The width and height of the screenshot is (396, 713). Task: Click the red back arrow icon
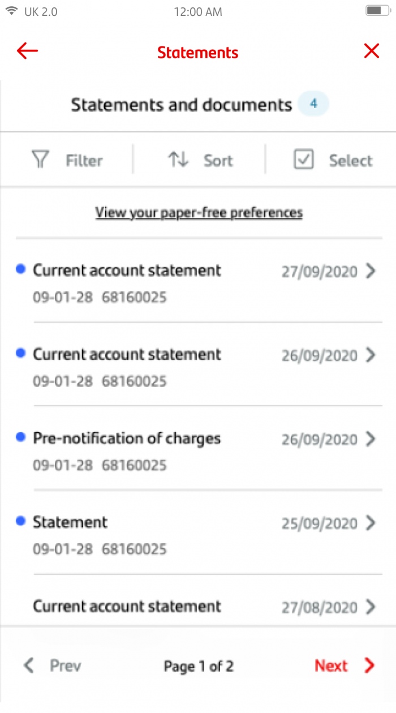[27, 51]
